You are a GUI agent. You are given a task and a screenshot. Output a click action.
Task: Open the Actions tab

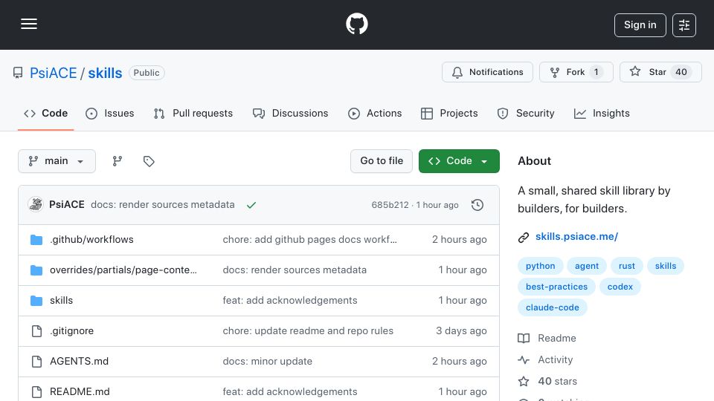tap(375, 113)
